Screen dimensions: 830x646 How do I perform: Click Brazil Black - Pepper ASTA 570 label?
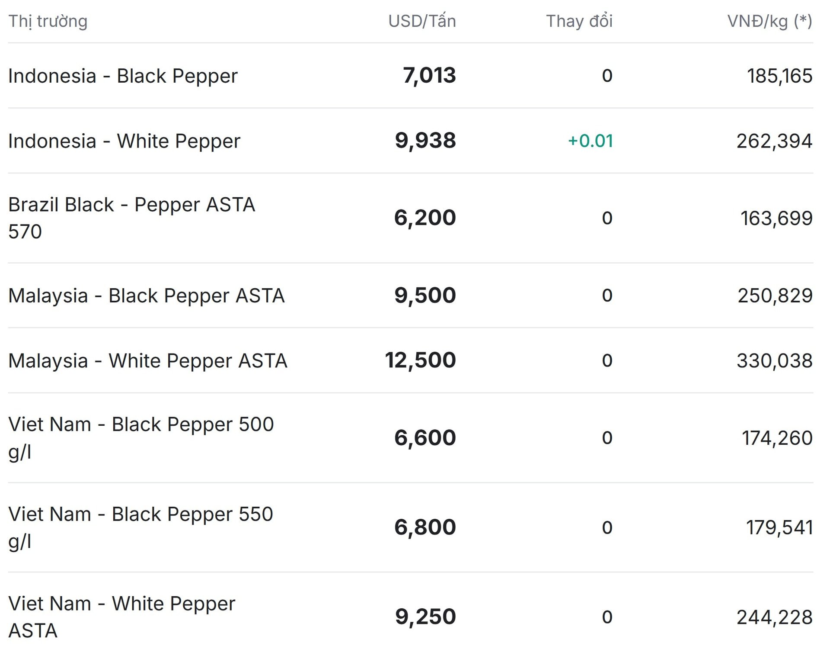(131, 218)
